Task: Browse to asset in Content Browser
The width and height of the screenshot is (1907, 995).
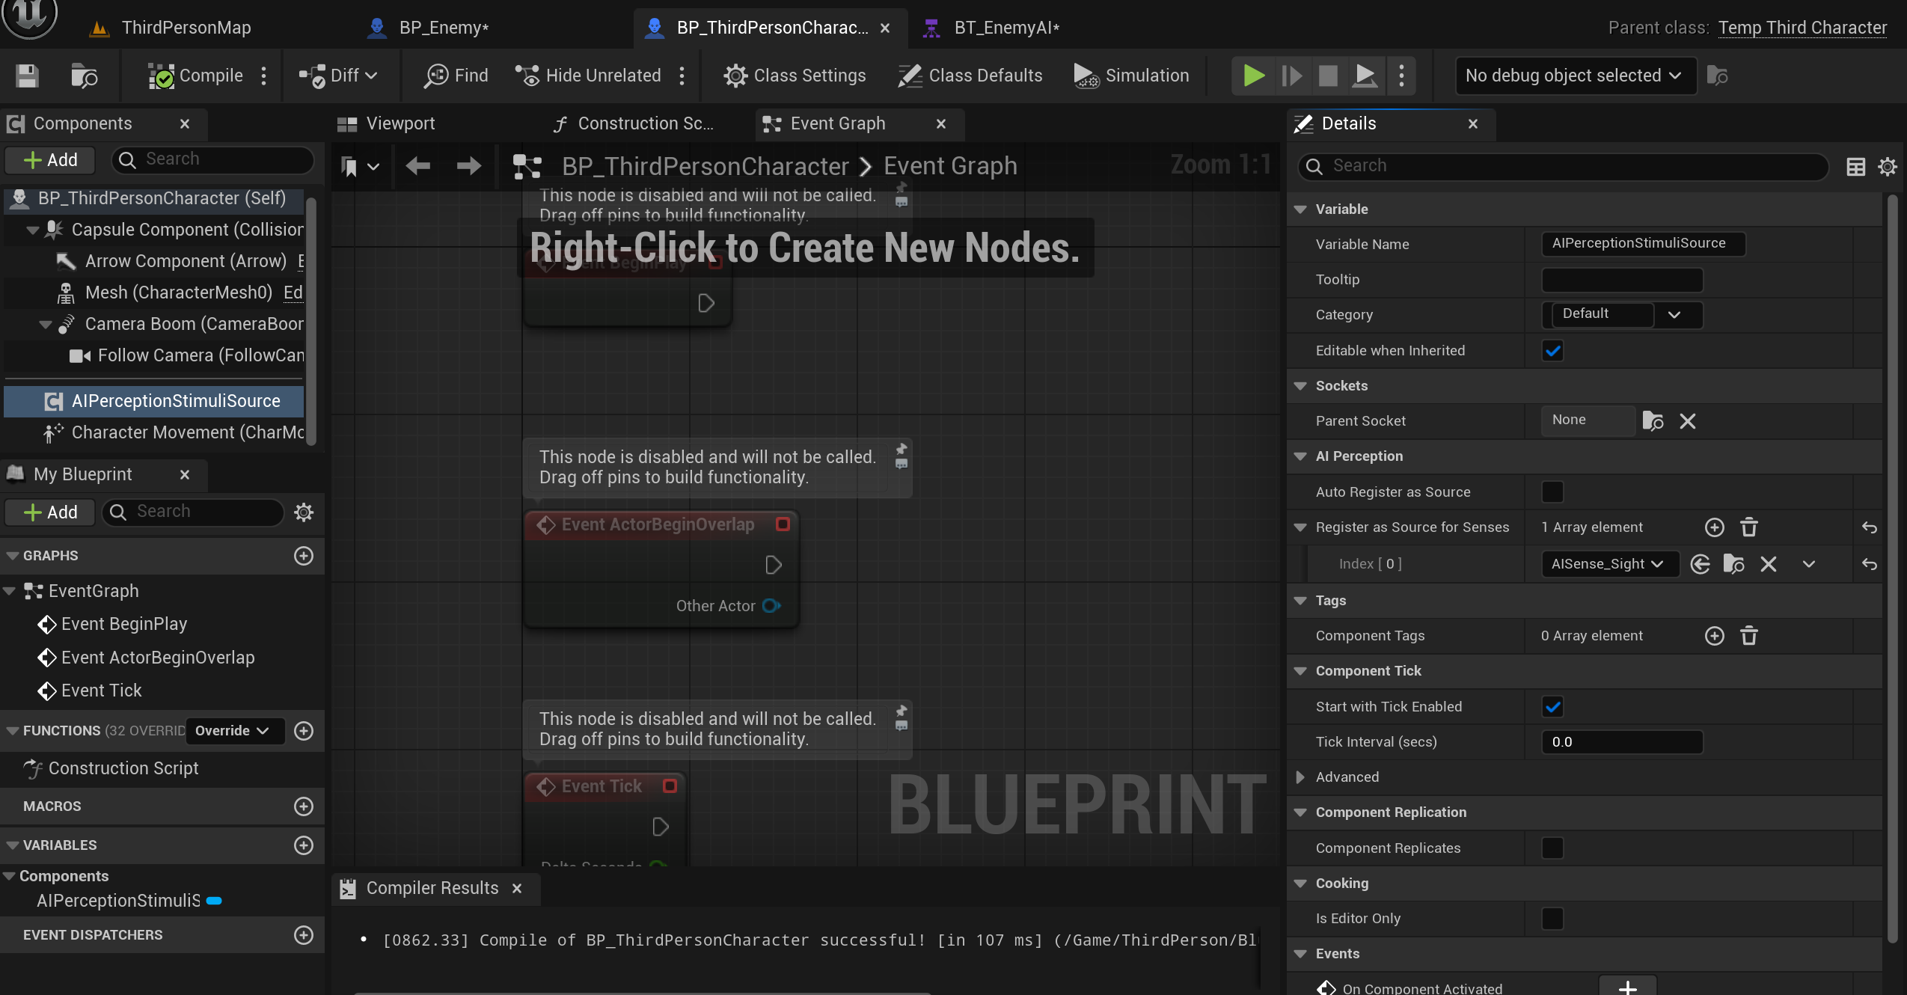Action: click(x=84, y=76)
